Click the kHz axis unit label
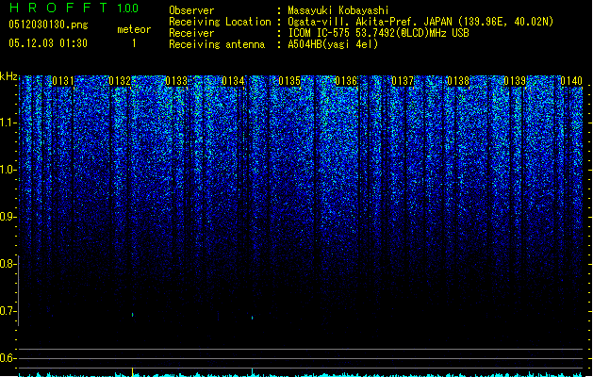This screenshot has width=593, height=377. 8,76
